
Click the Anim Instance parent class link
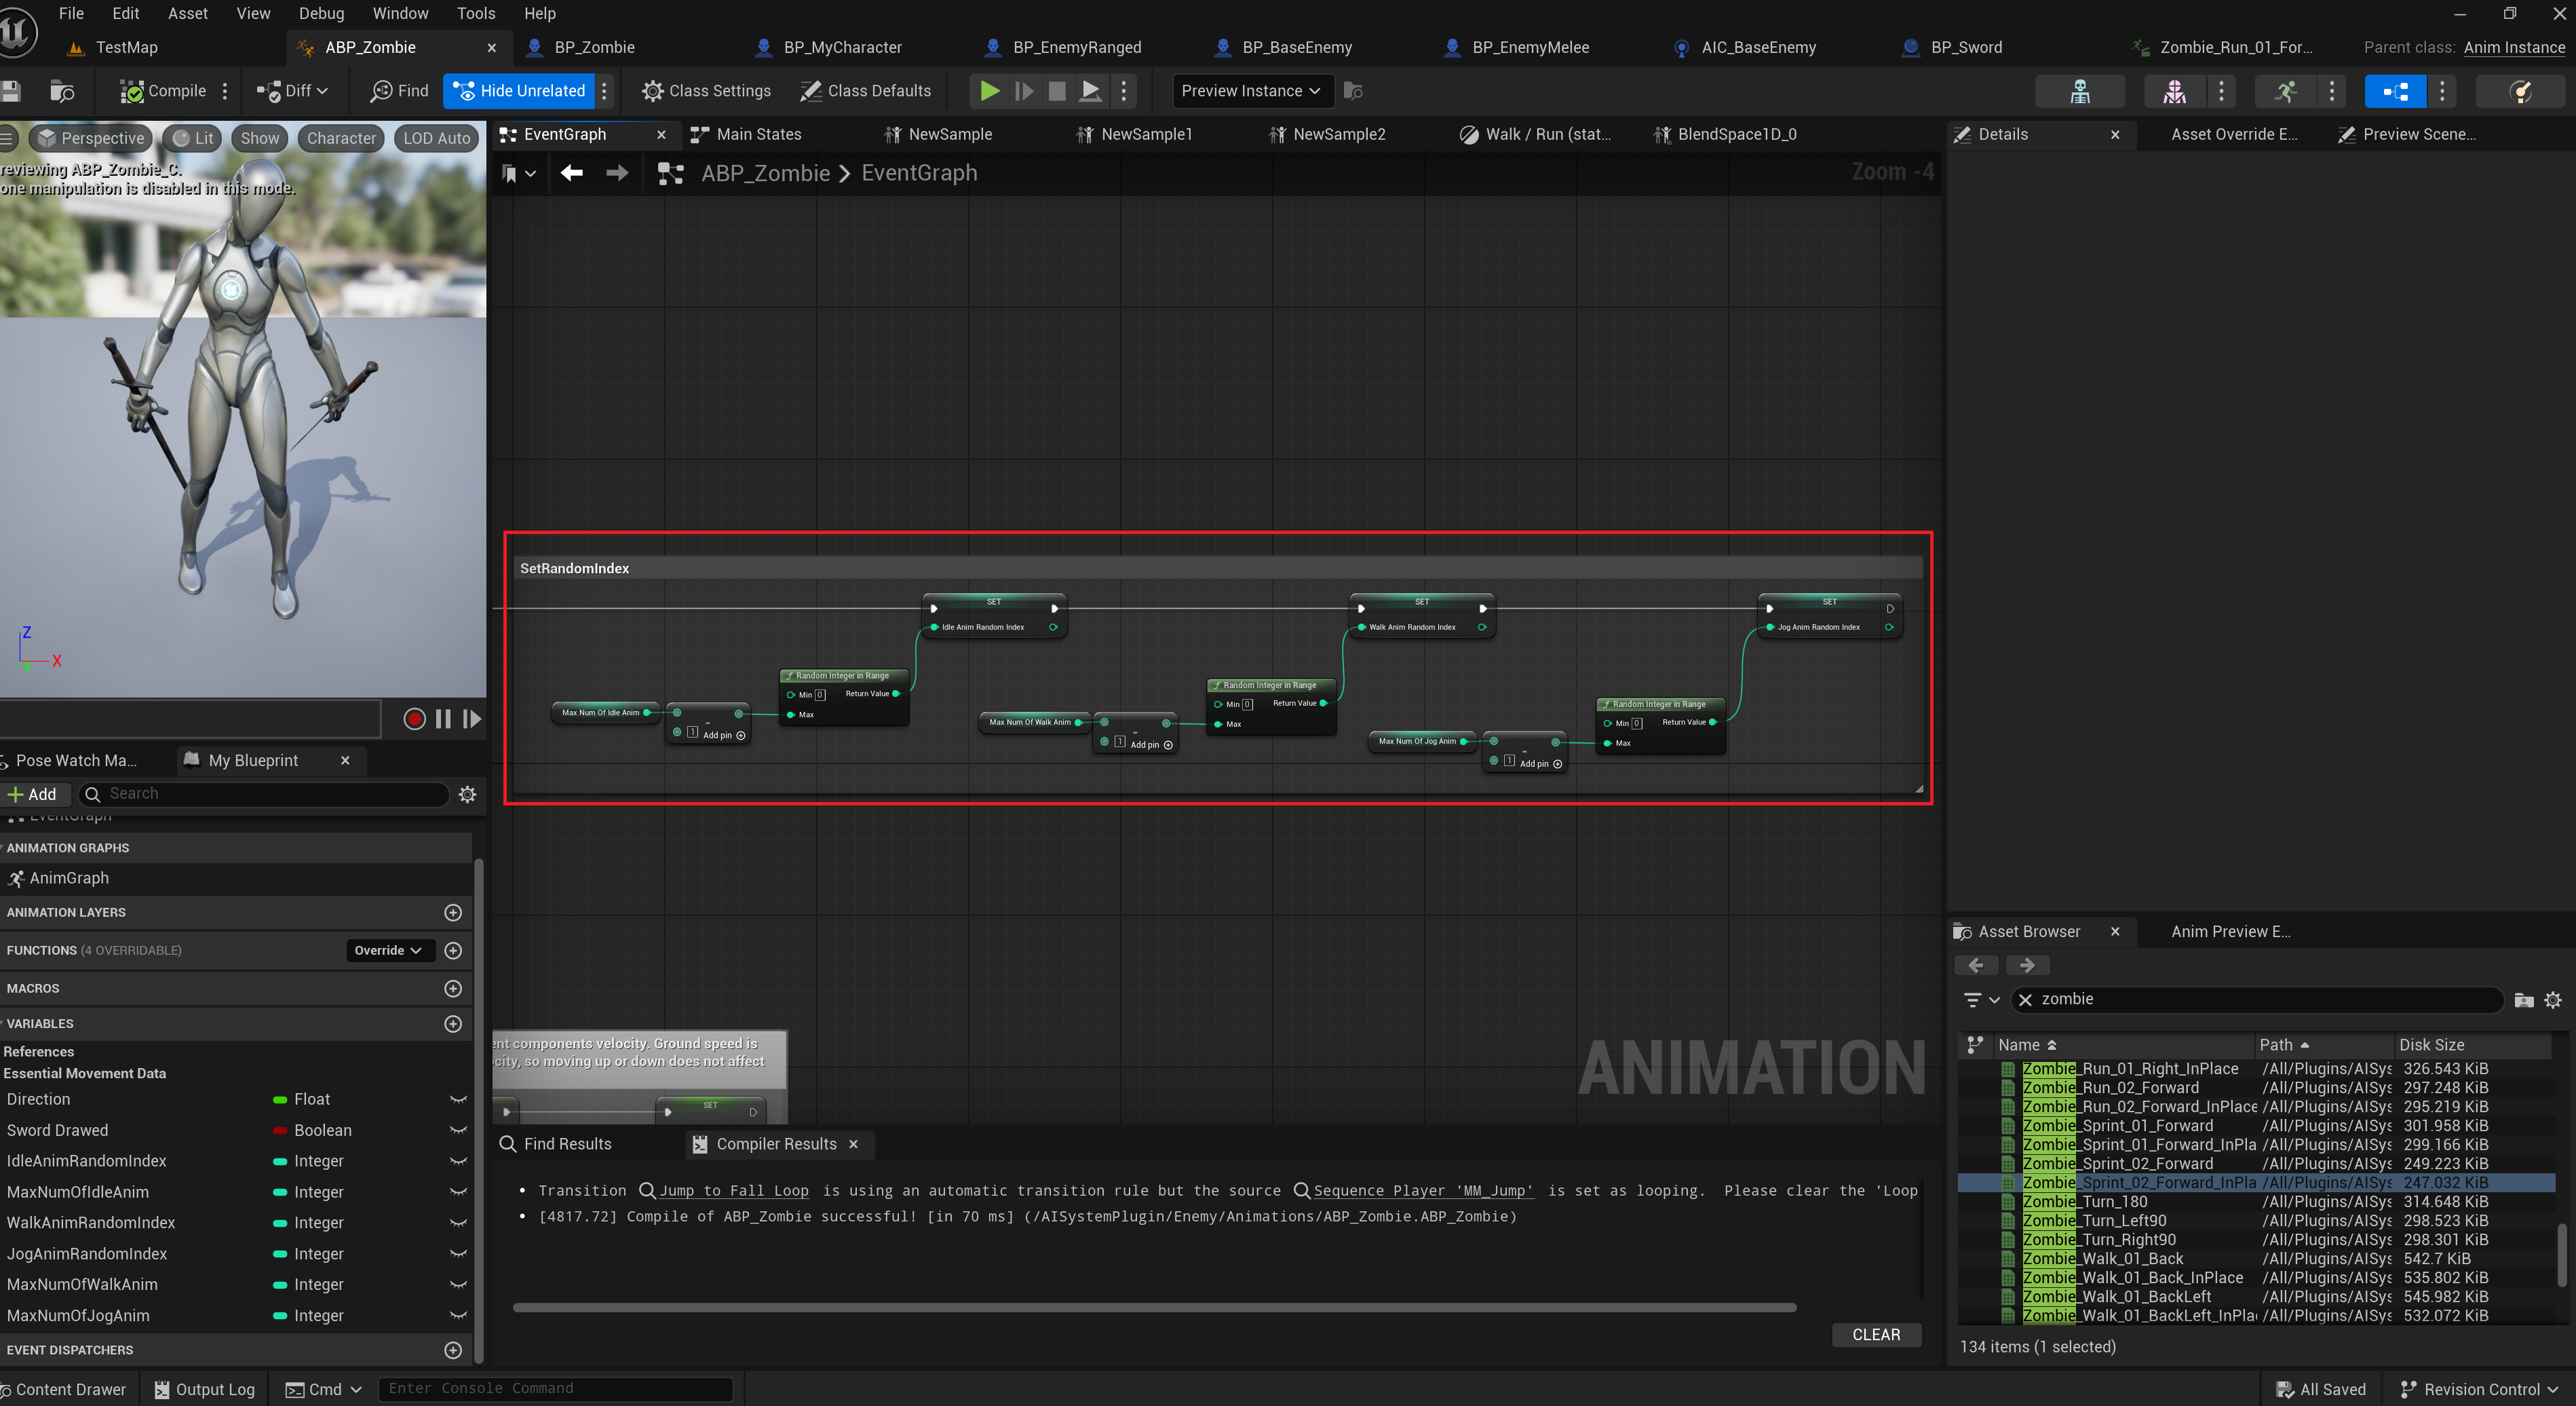click(x=2513, y=47)
